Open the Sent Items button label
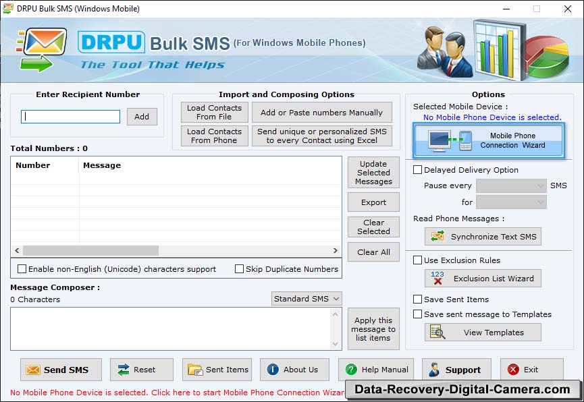The image size is (584, 402). 228,370
